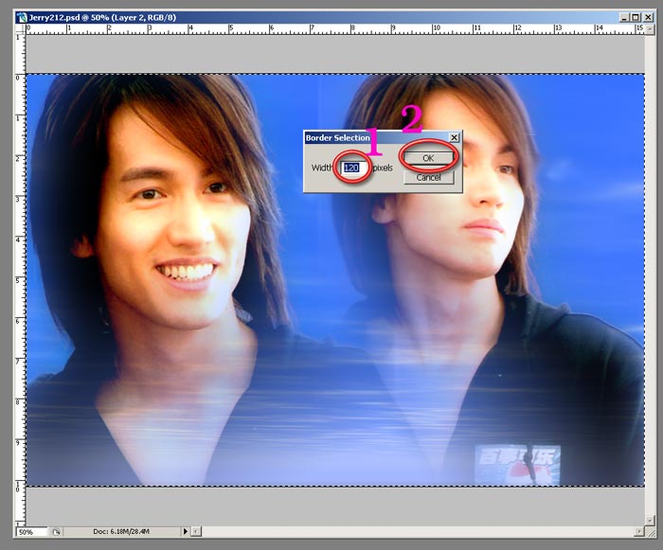The height and width of the screenshot is (550, 663).
Task: Click the vertical scrollbar down arrow
Action: point(650,520)
